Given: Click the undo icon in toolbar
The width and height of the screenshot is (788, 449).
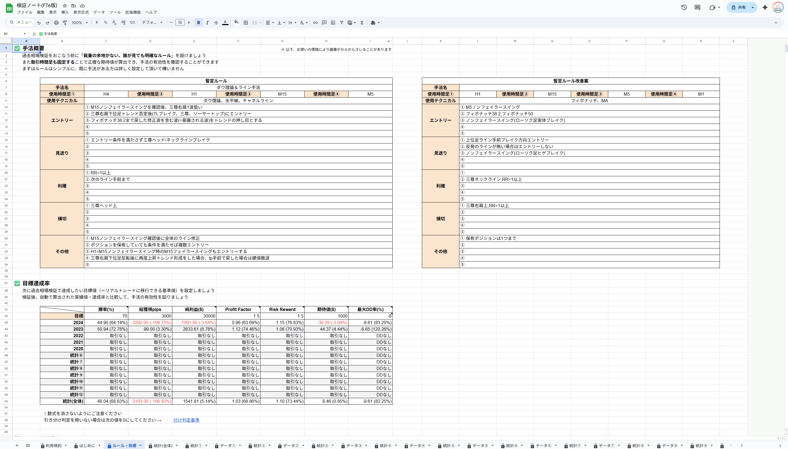Looking at the screenshot, I should [39, 22].
